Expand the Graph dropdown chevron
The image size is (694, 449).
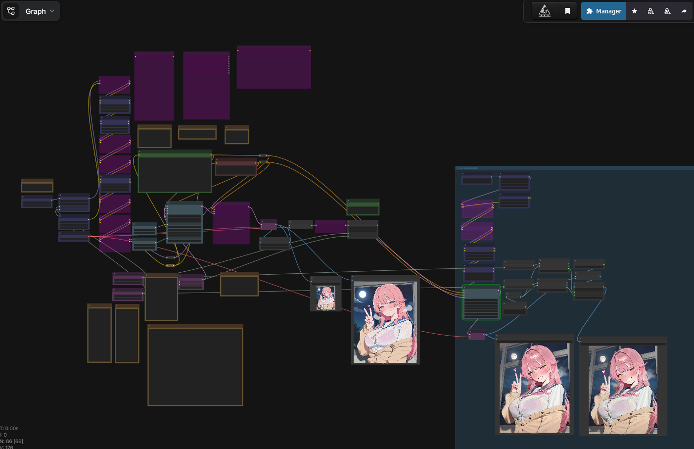52,11
